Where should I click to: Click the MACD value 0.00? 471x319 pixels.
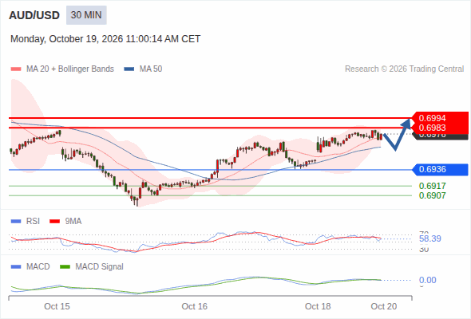(428, 280)
